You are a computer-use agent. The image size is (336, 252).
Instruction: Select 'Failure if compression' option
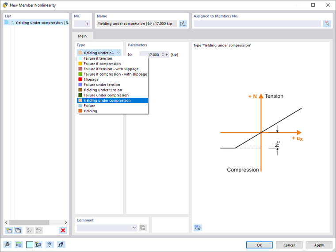112,64
